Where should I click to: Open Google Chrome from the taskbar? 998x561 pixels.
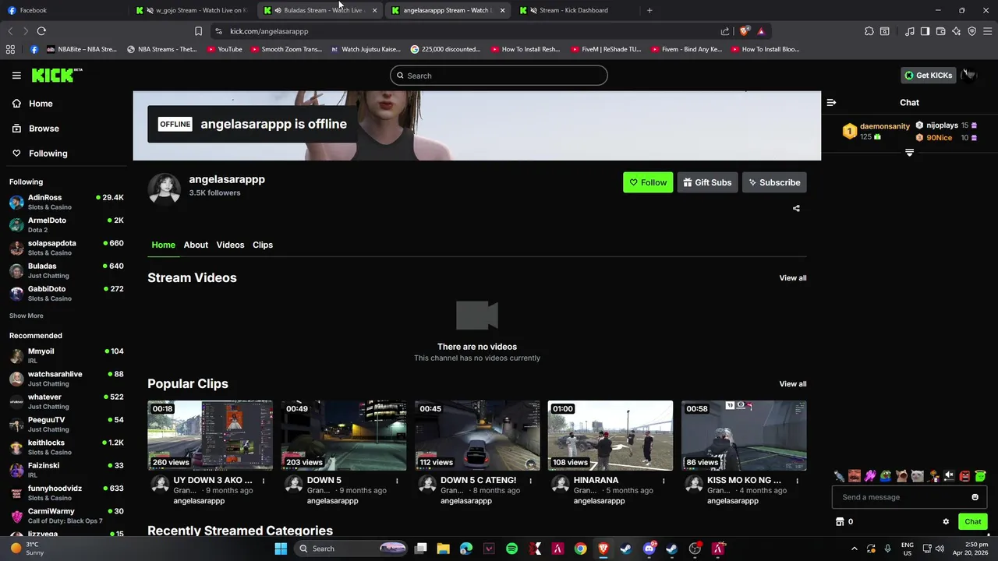coord(580,549)
